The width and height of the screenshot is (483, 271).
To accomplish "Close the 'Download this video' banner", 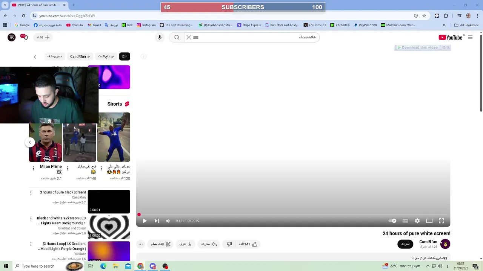I will [448, 47].
